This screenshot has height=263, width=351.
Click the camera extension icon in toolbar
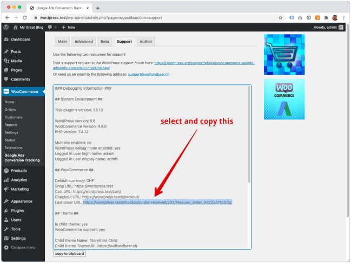click(x=300, y=18)
